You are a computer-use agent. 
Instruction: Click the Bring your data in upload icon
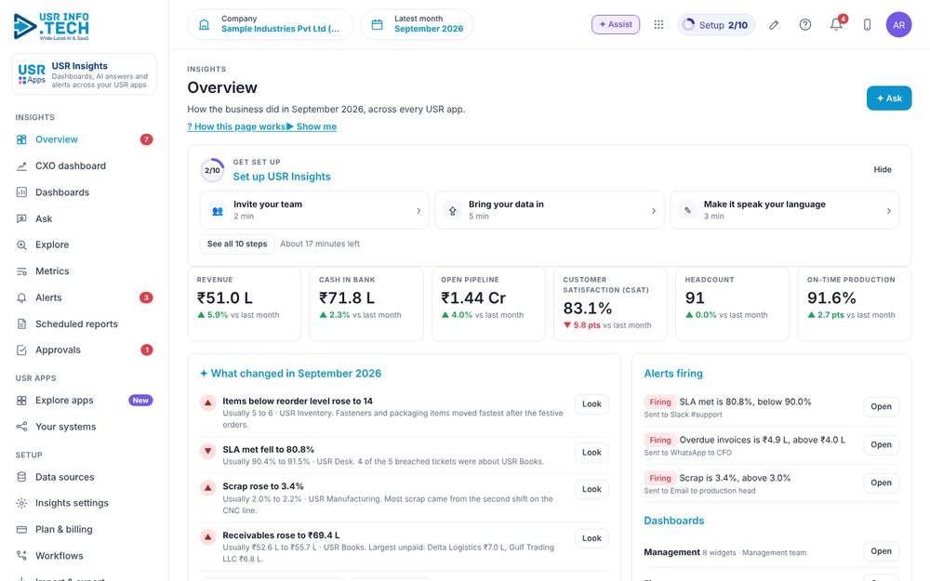point(453,210)
